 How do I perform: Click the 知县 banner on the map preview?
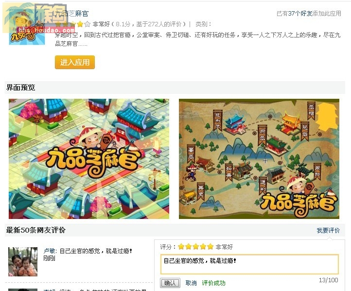tap(228, 172)
